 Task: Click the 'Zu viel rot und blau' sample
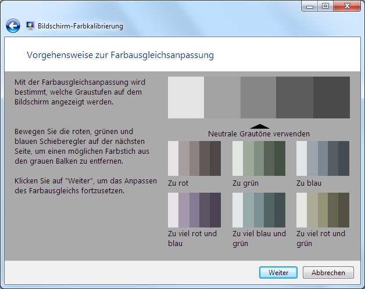(194, 210)
